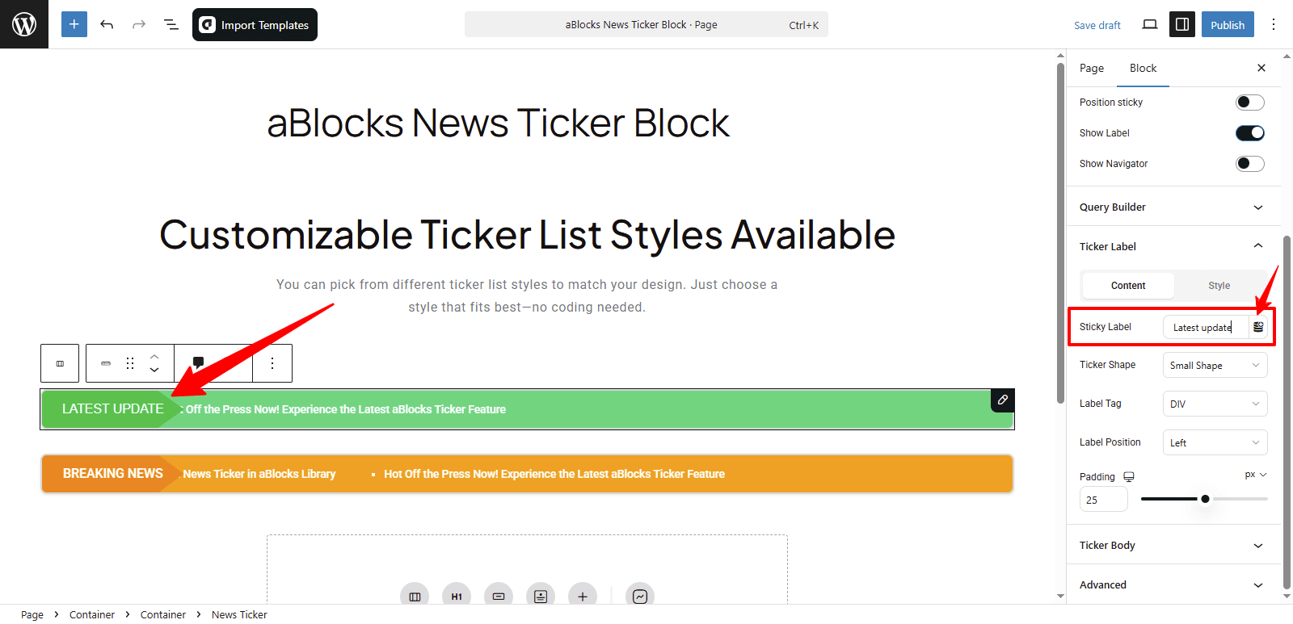Insert an H1 heading block icon
Viewport: 1293px width, 624px height.
pyautogui.click(x=457, y=597)
